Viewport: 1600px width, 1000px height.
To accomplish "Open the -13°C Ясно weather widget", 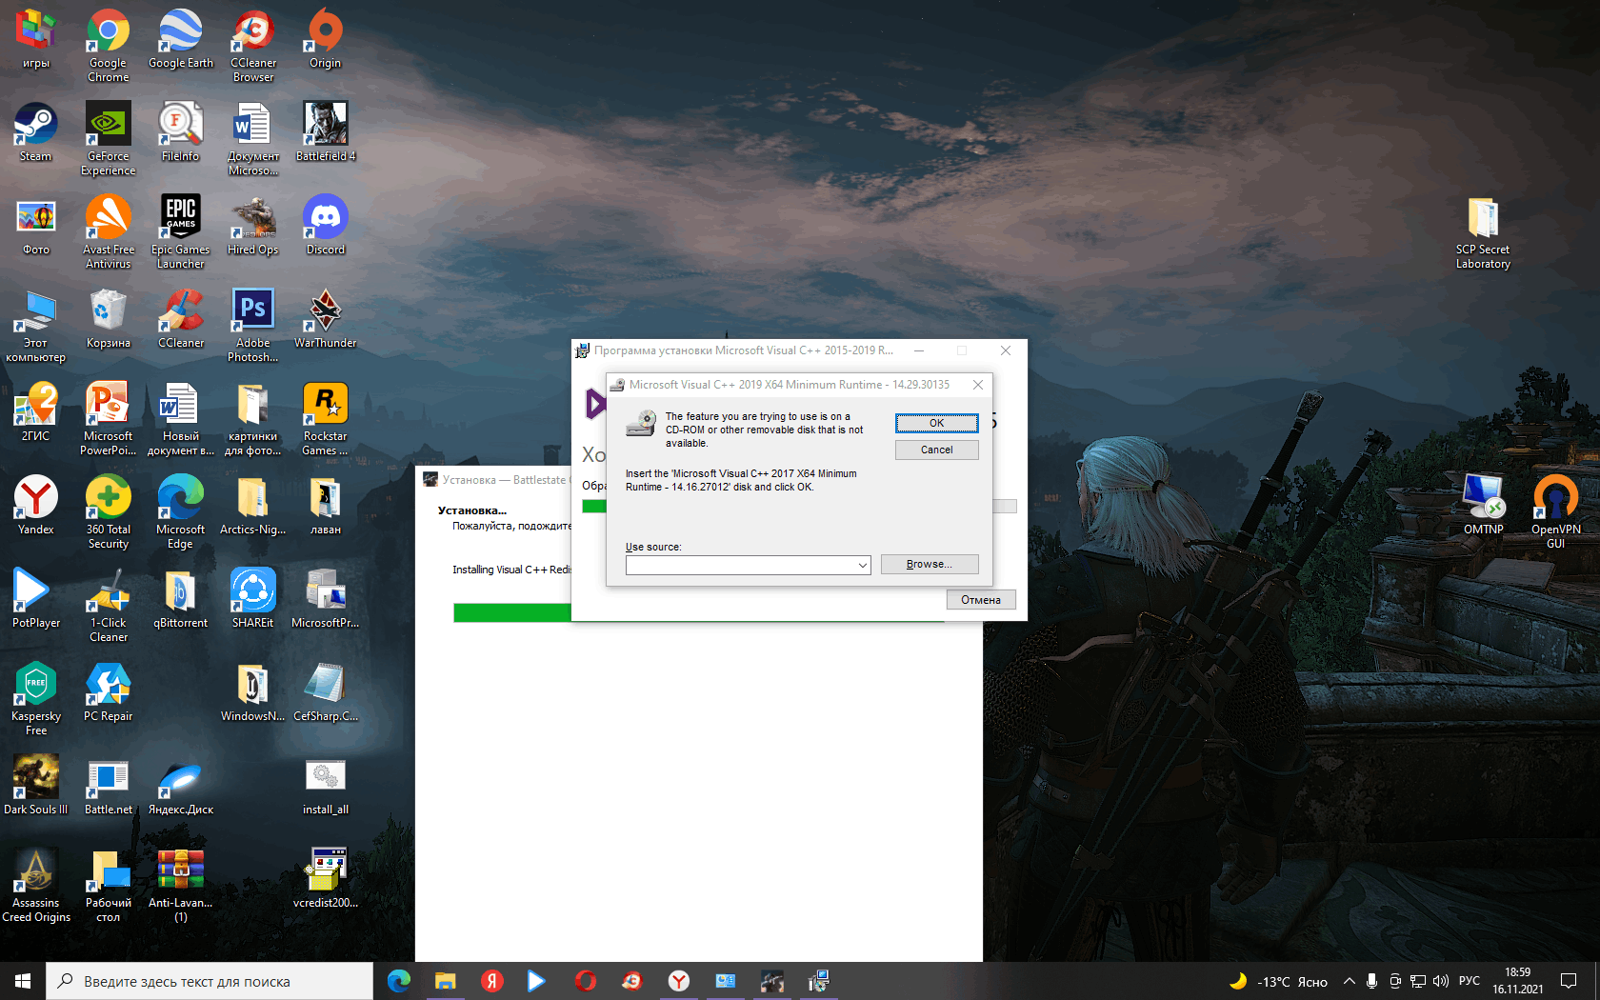I will tap(1279, 981).
